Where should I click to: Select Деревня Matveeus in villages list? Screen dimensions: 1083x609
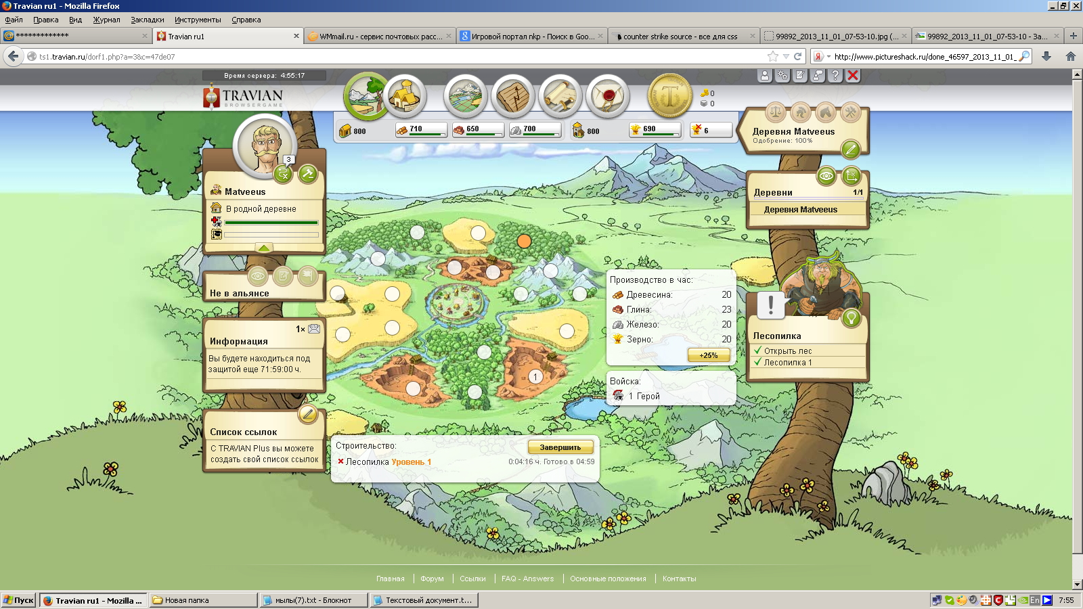tap(801, 210)
